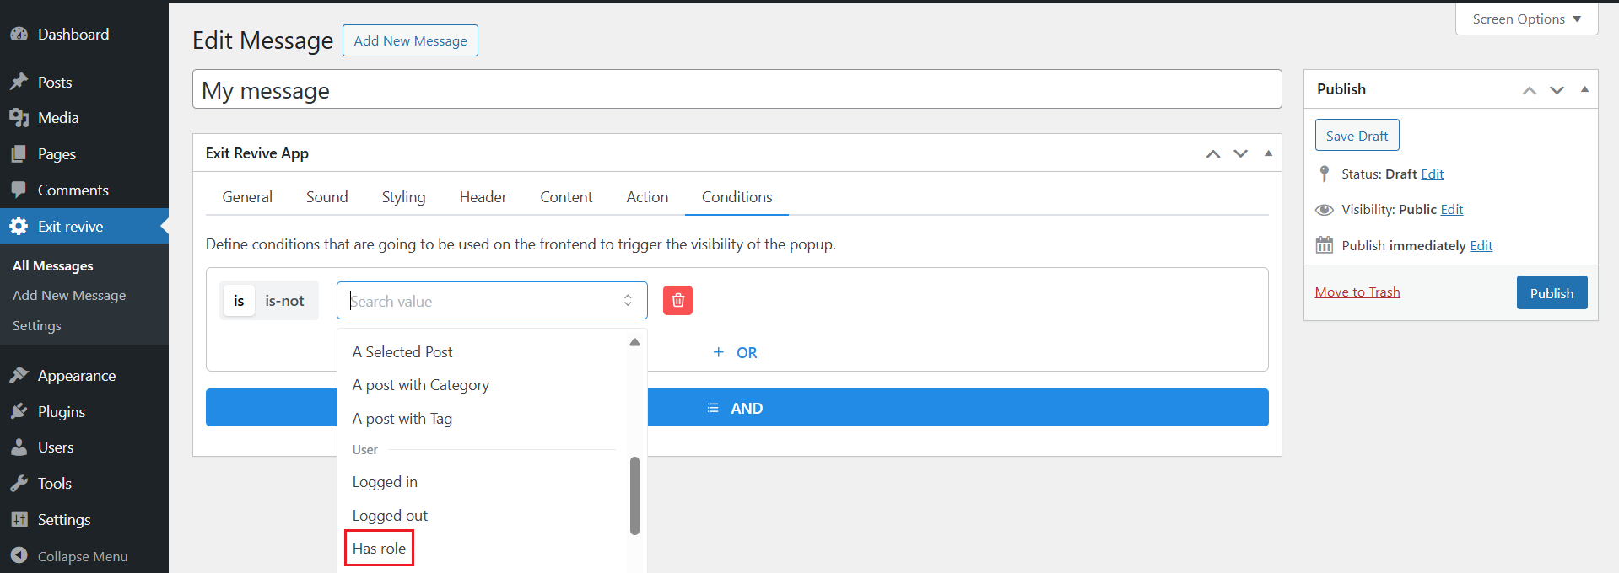
Task: Open the Appearance menu icon
Action: pos(19,376)
